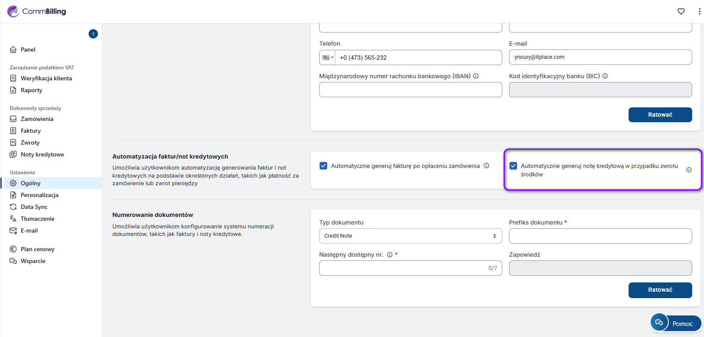The height and width of the screenshot is (337, 704).
Task: Open the Pomoc chat widget
Action: [x=676, y=323]
